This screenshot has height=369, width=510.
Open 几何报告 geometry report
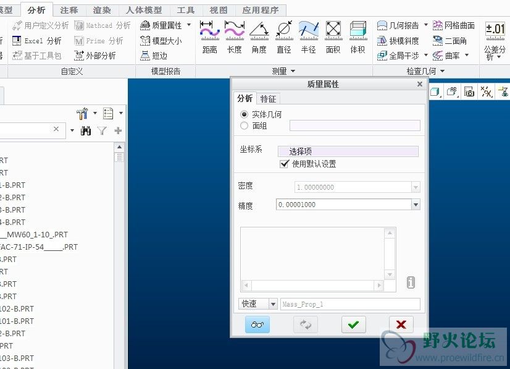pyautogui.click(x=398, y=25)
